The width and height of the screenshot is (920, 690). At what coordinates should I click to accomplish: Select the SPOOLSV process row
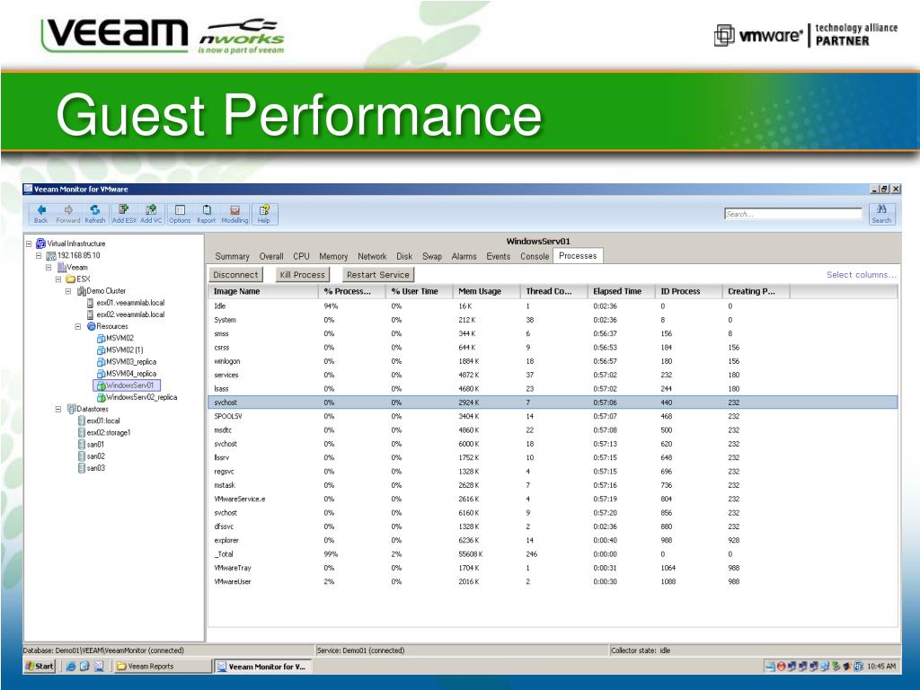(553, 417)
